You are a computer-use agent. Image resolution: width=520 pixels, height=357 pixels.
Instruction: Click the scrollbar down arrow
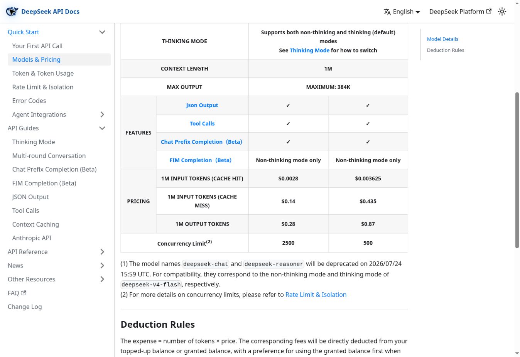(x=517, y=353)
